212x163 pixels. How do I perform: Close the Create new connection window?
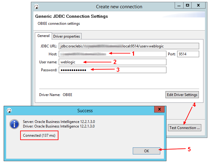199,5
